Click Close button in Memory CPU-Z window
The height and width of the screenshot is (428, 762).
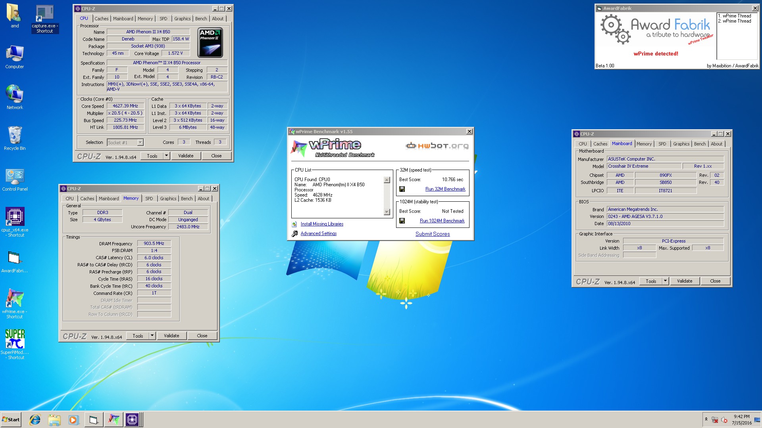click(x=202, y=336)
